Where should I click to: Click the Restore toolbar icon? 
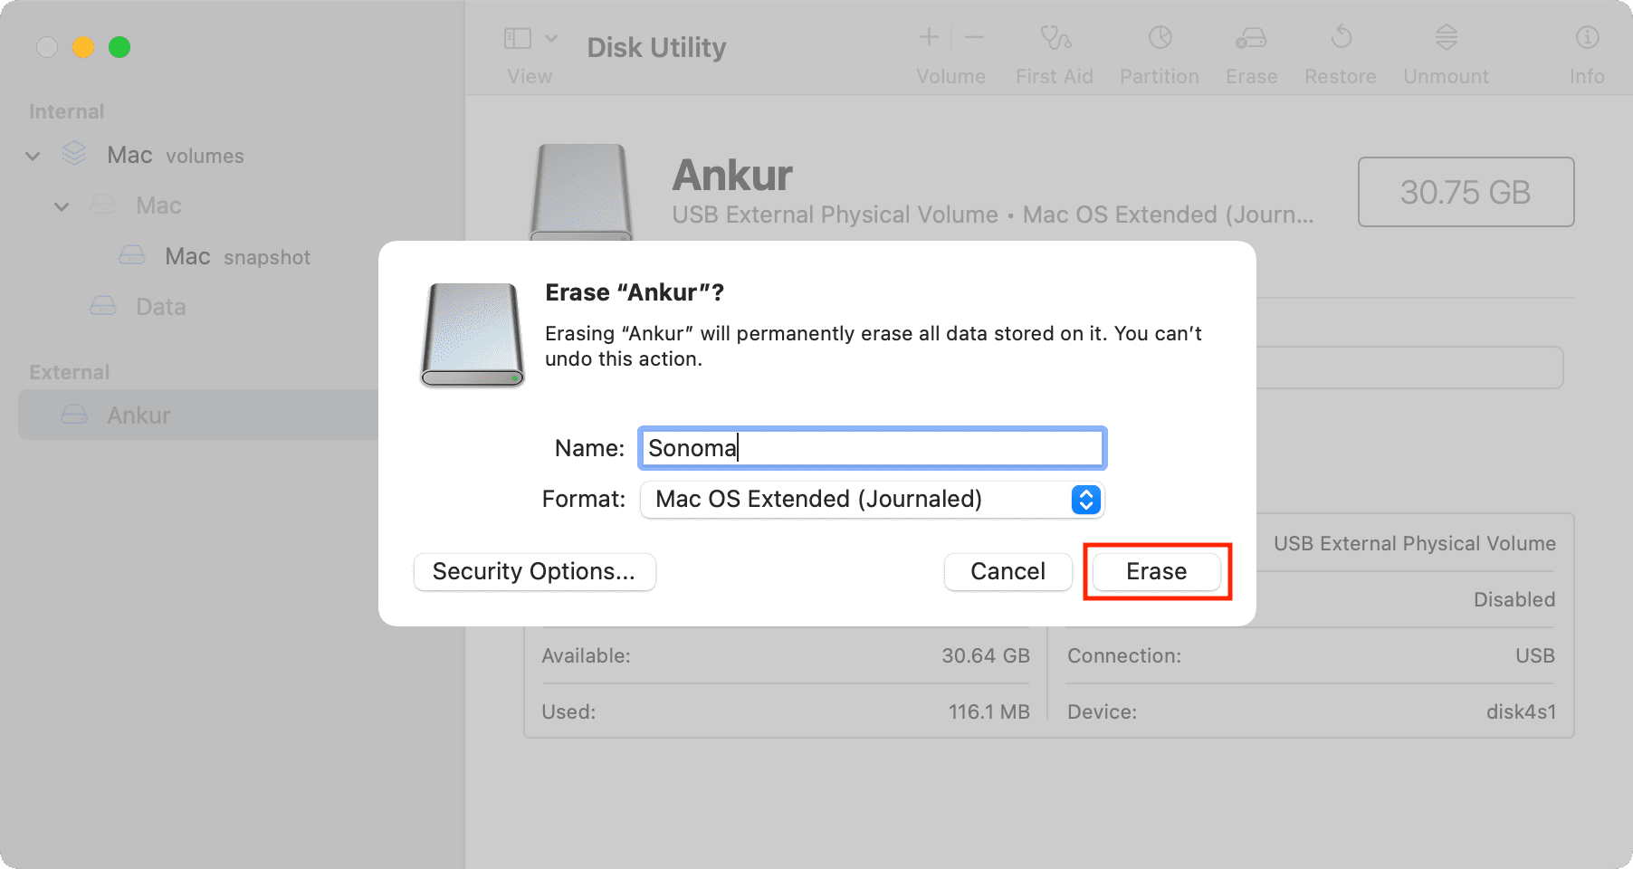click(x=1341, y=38)
